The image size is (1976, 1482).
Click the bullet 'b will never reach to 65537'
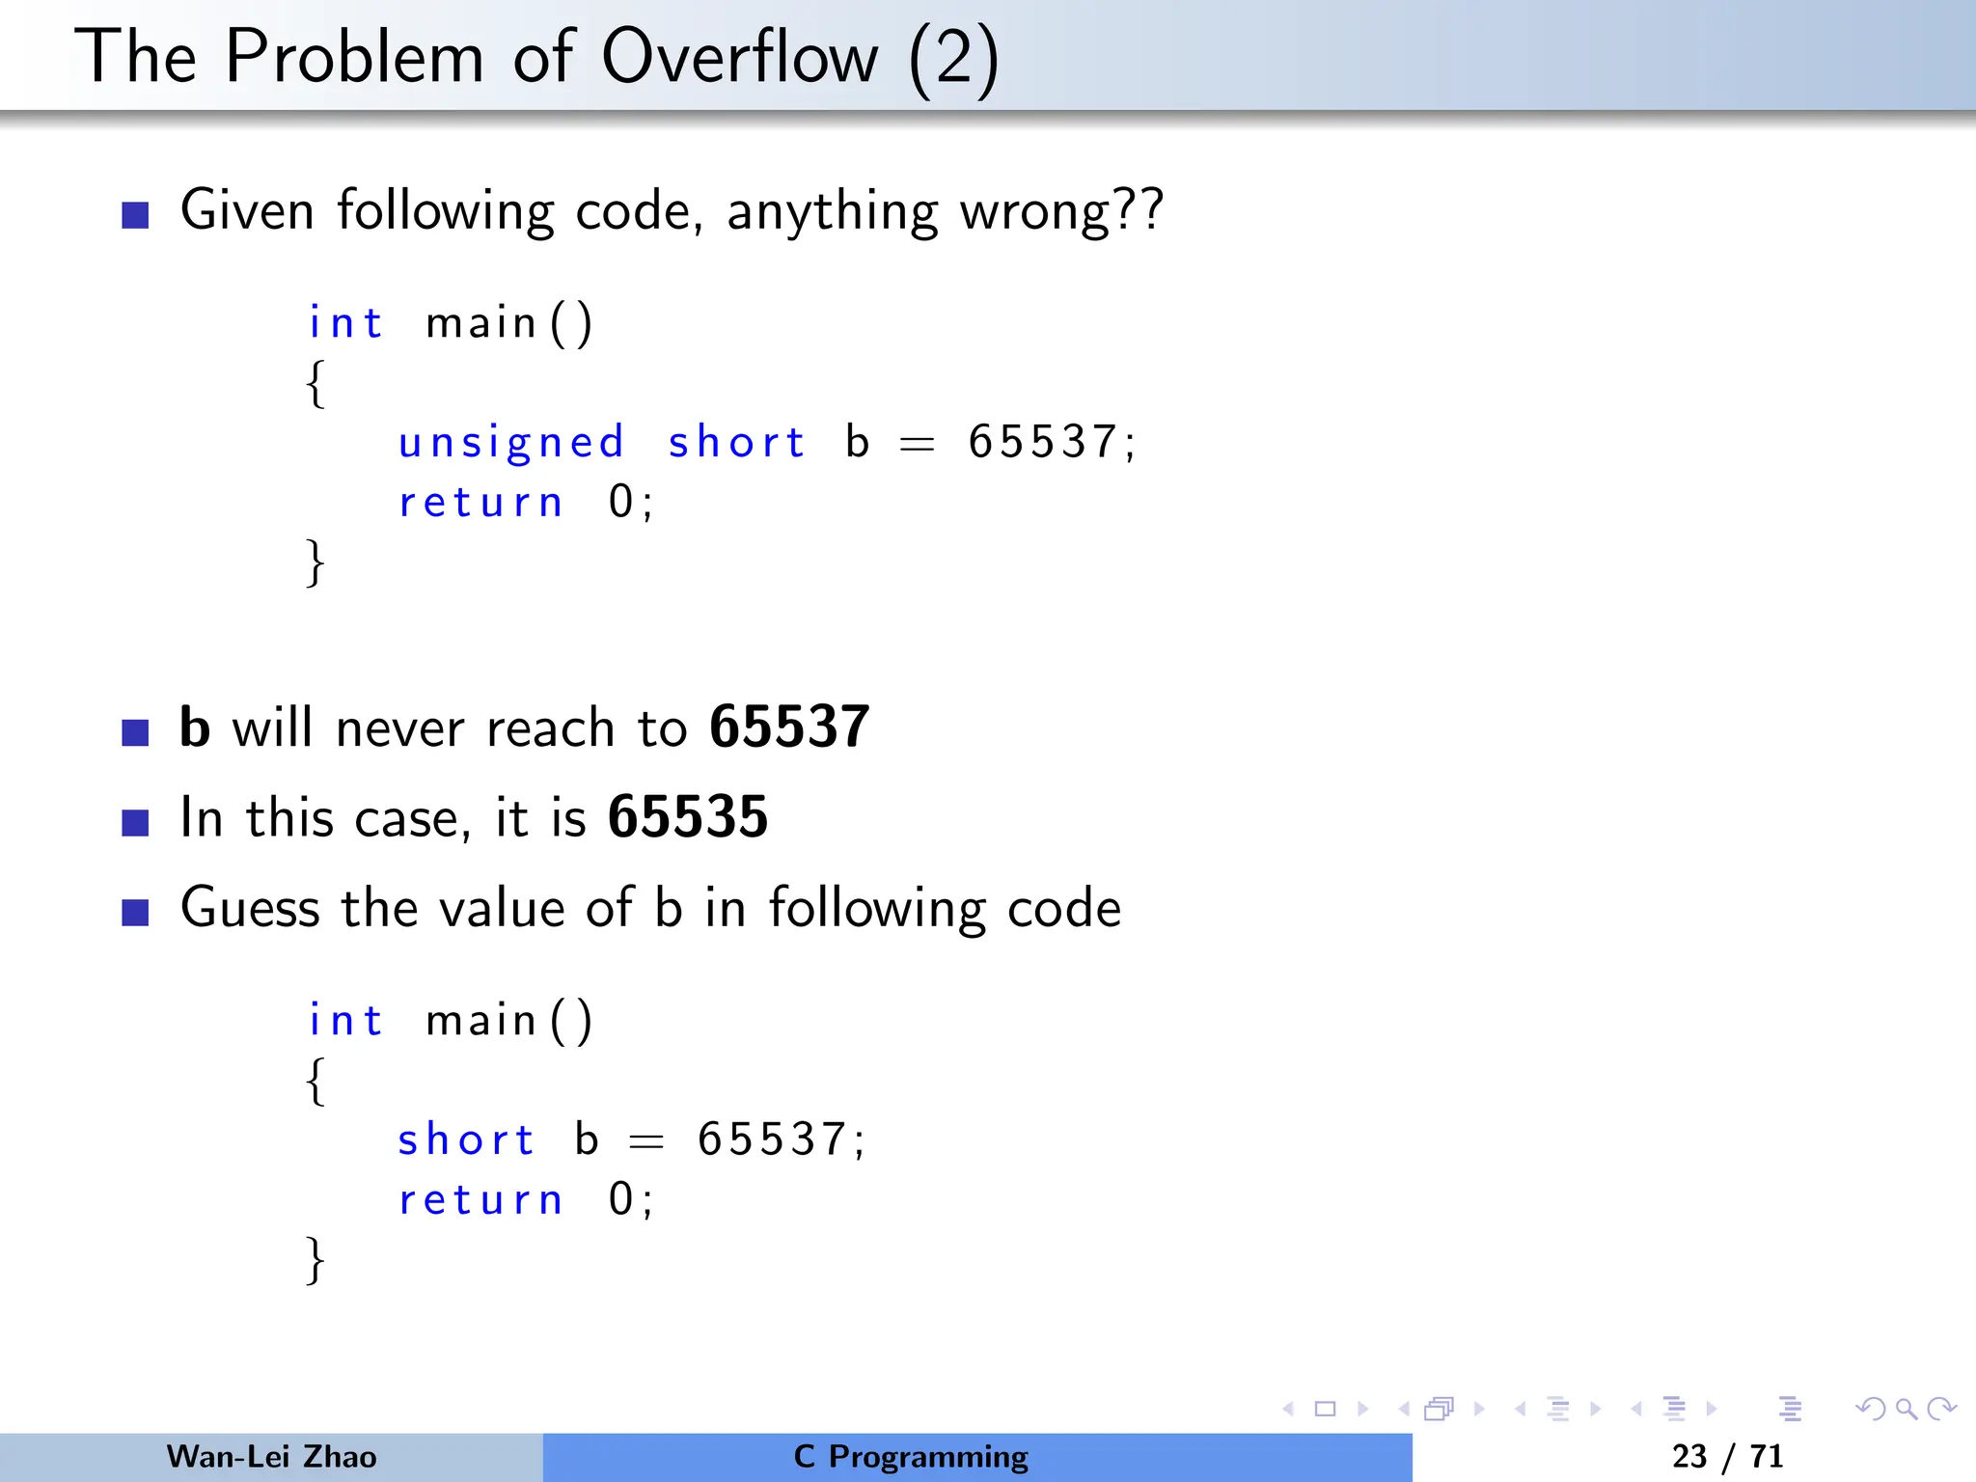click(524, 727)
